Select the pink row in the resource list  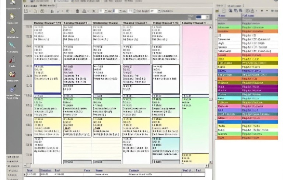[x=247, y=106]
